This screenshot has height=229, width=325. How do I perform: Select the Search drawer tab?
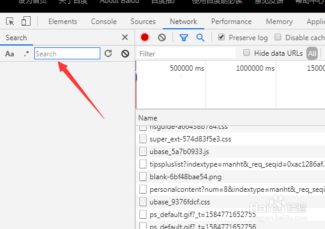16,38
